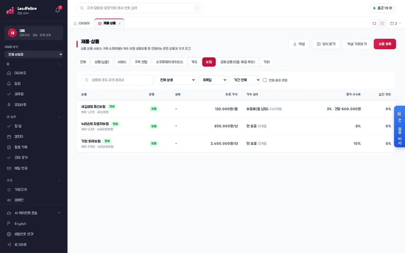405x253 pixels.
Task: Open 활동 기록 in the sidebar
Action: click(34, 147)
